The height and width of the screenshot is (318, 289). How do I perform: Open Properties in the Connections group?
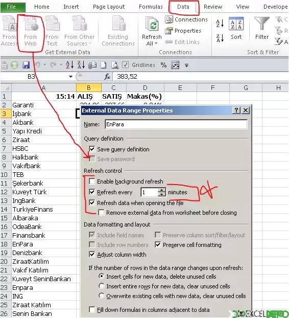pyautogui.click(x=183, y=31)
